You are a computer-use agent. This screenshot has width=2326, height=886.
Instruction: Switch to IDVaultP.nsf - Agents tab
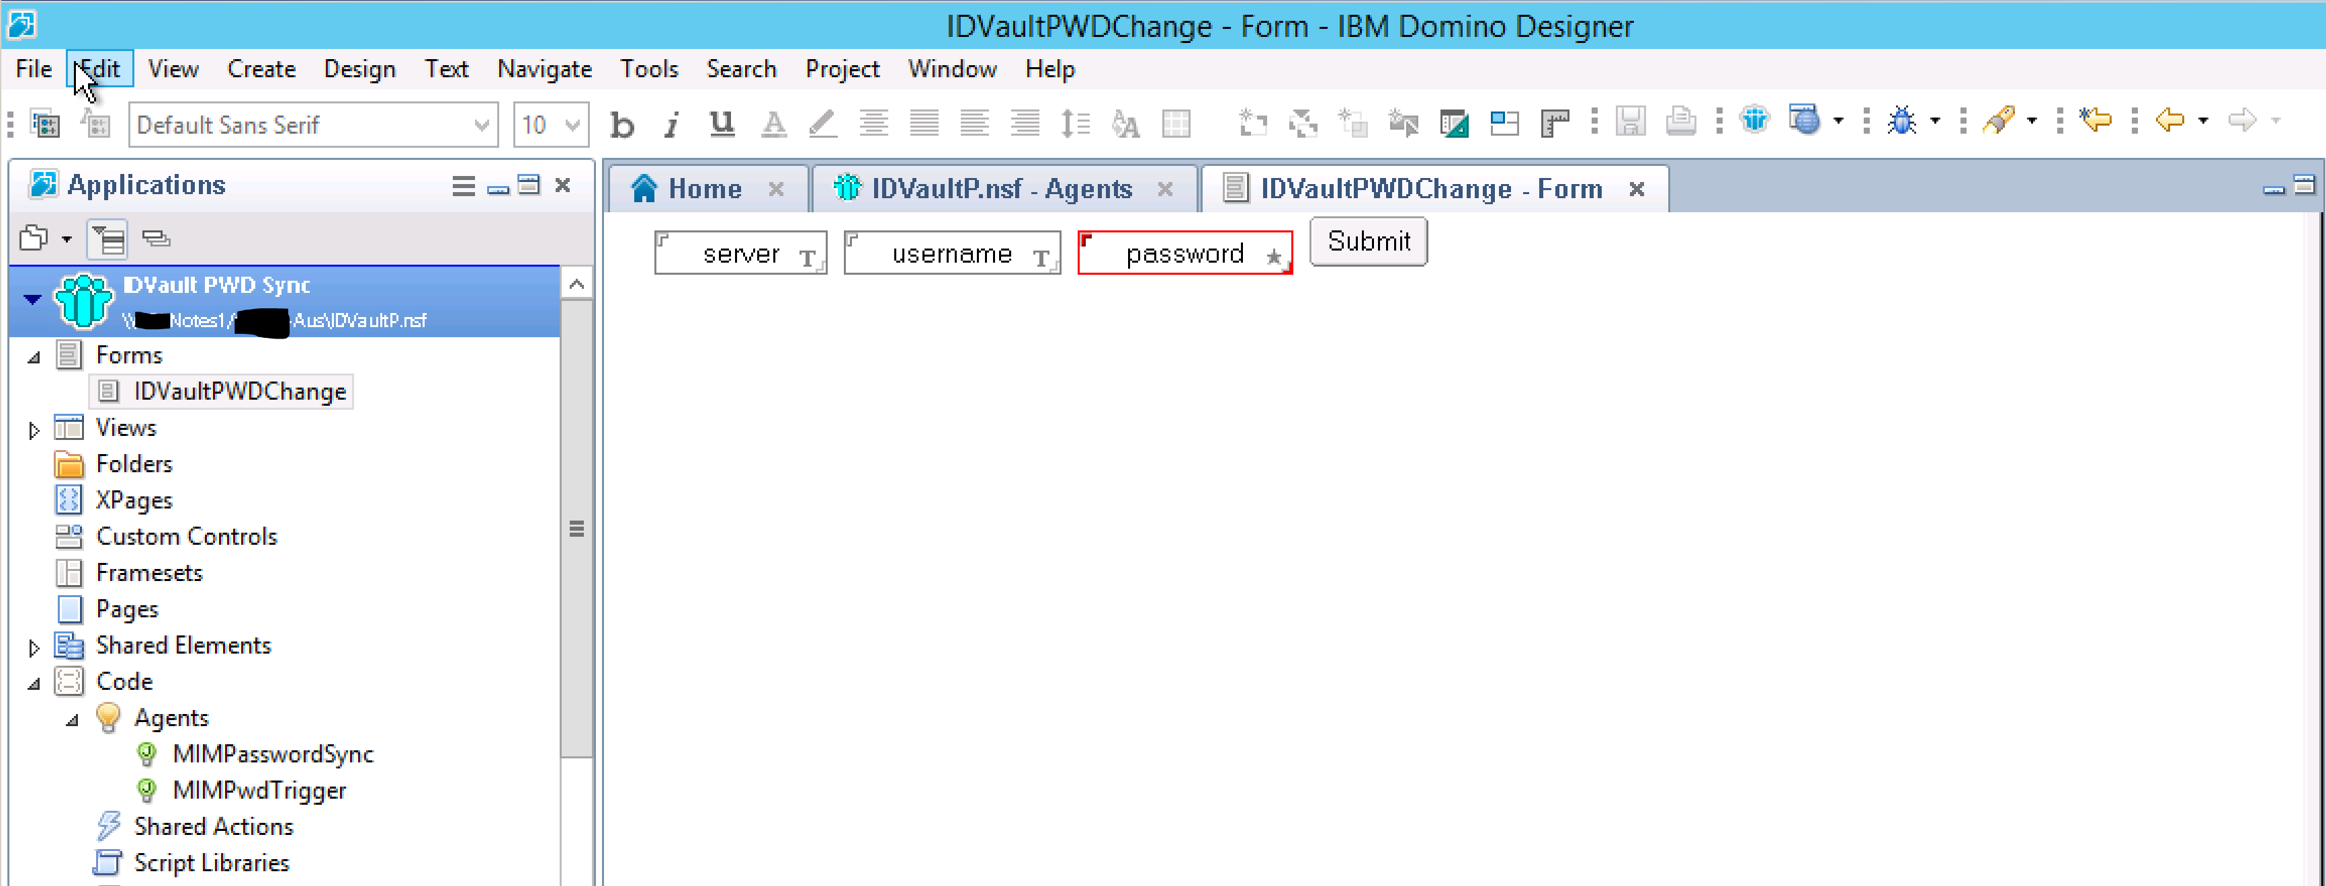[x=1000, y=189]
